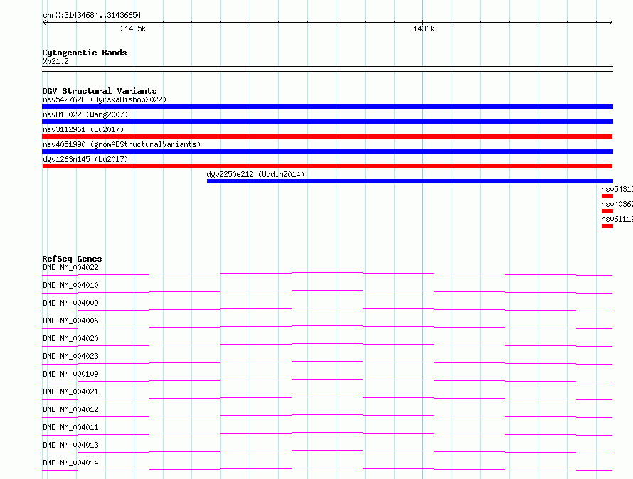
Task: Click the blue nsv818022 variant bar
Action: [327, 122]
